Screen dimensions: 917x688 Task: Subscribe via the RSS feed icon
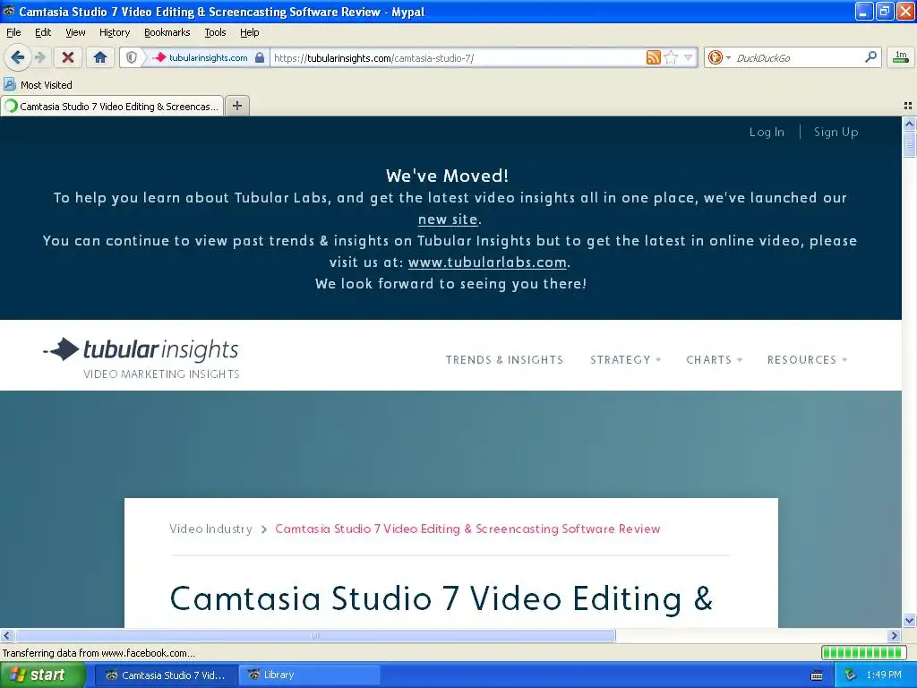(653, 57)
